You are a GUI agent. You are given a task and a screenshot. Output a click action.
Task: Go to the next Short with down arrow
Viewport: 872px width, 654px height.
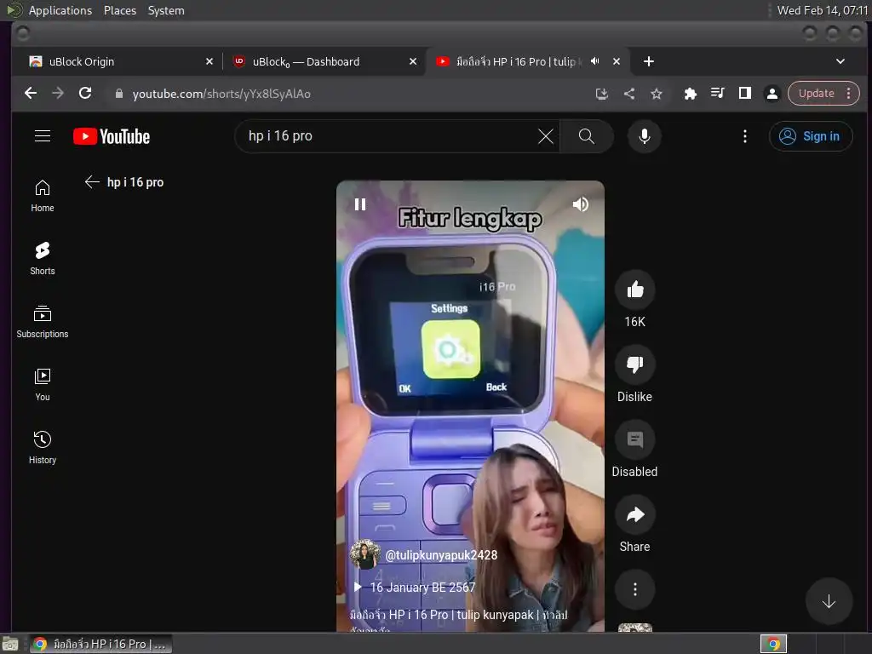[829, 601]
